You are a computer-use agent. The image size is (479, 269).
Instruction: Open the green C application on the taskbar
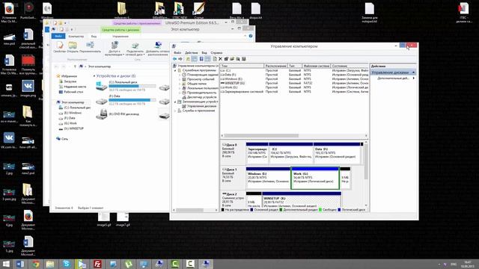click(174, 264)
